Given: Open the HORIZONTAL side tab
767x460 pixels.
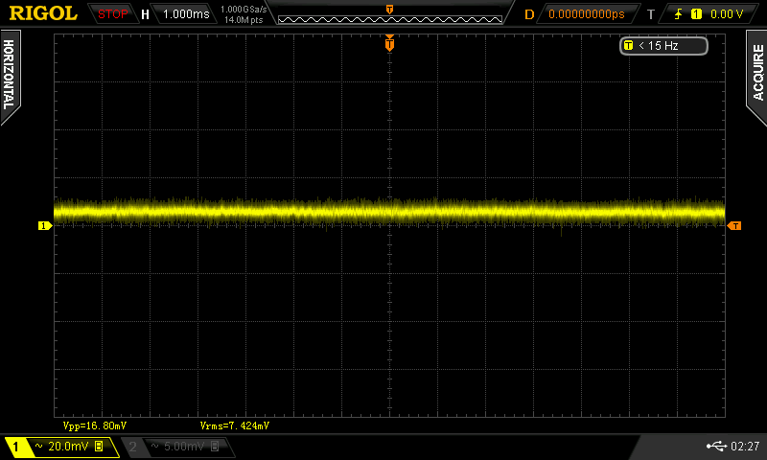Looking at the screenshot, I should 10,76.
